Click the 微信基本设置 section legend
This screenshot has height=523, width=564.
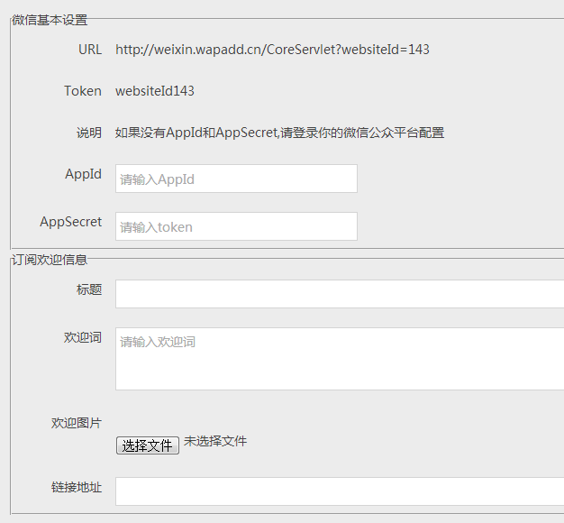(x=50, y=19)
